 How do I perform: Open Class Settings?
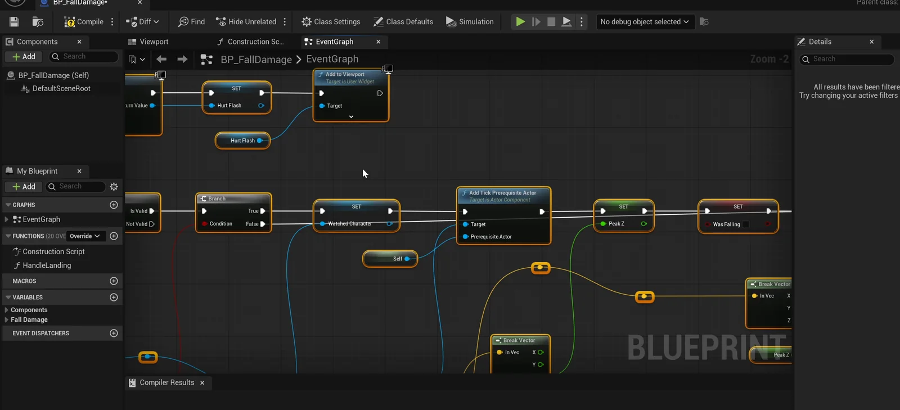(x=331, y=22)
